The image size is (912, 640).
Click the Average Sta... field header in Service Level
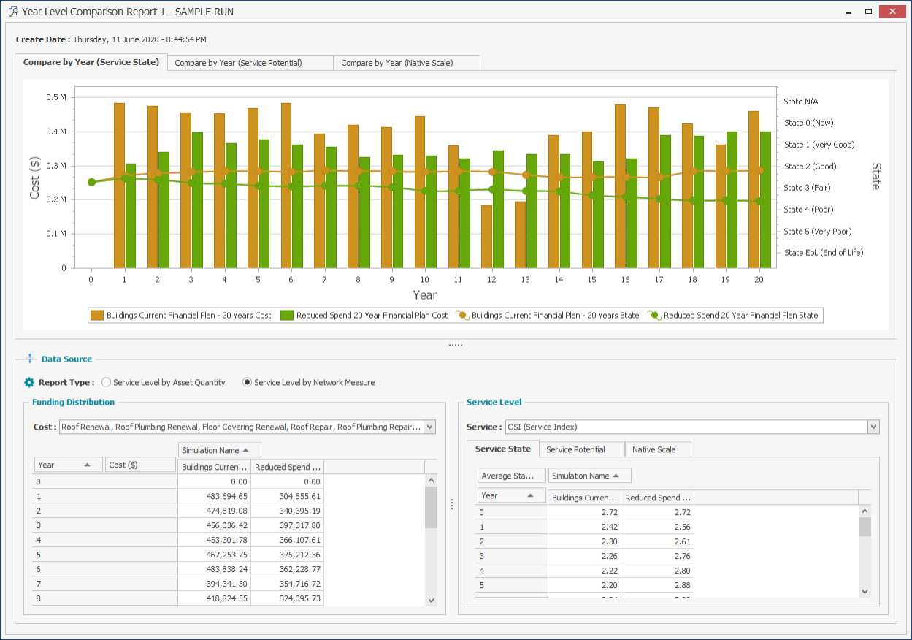[510, 476]
